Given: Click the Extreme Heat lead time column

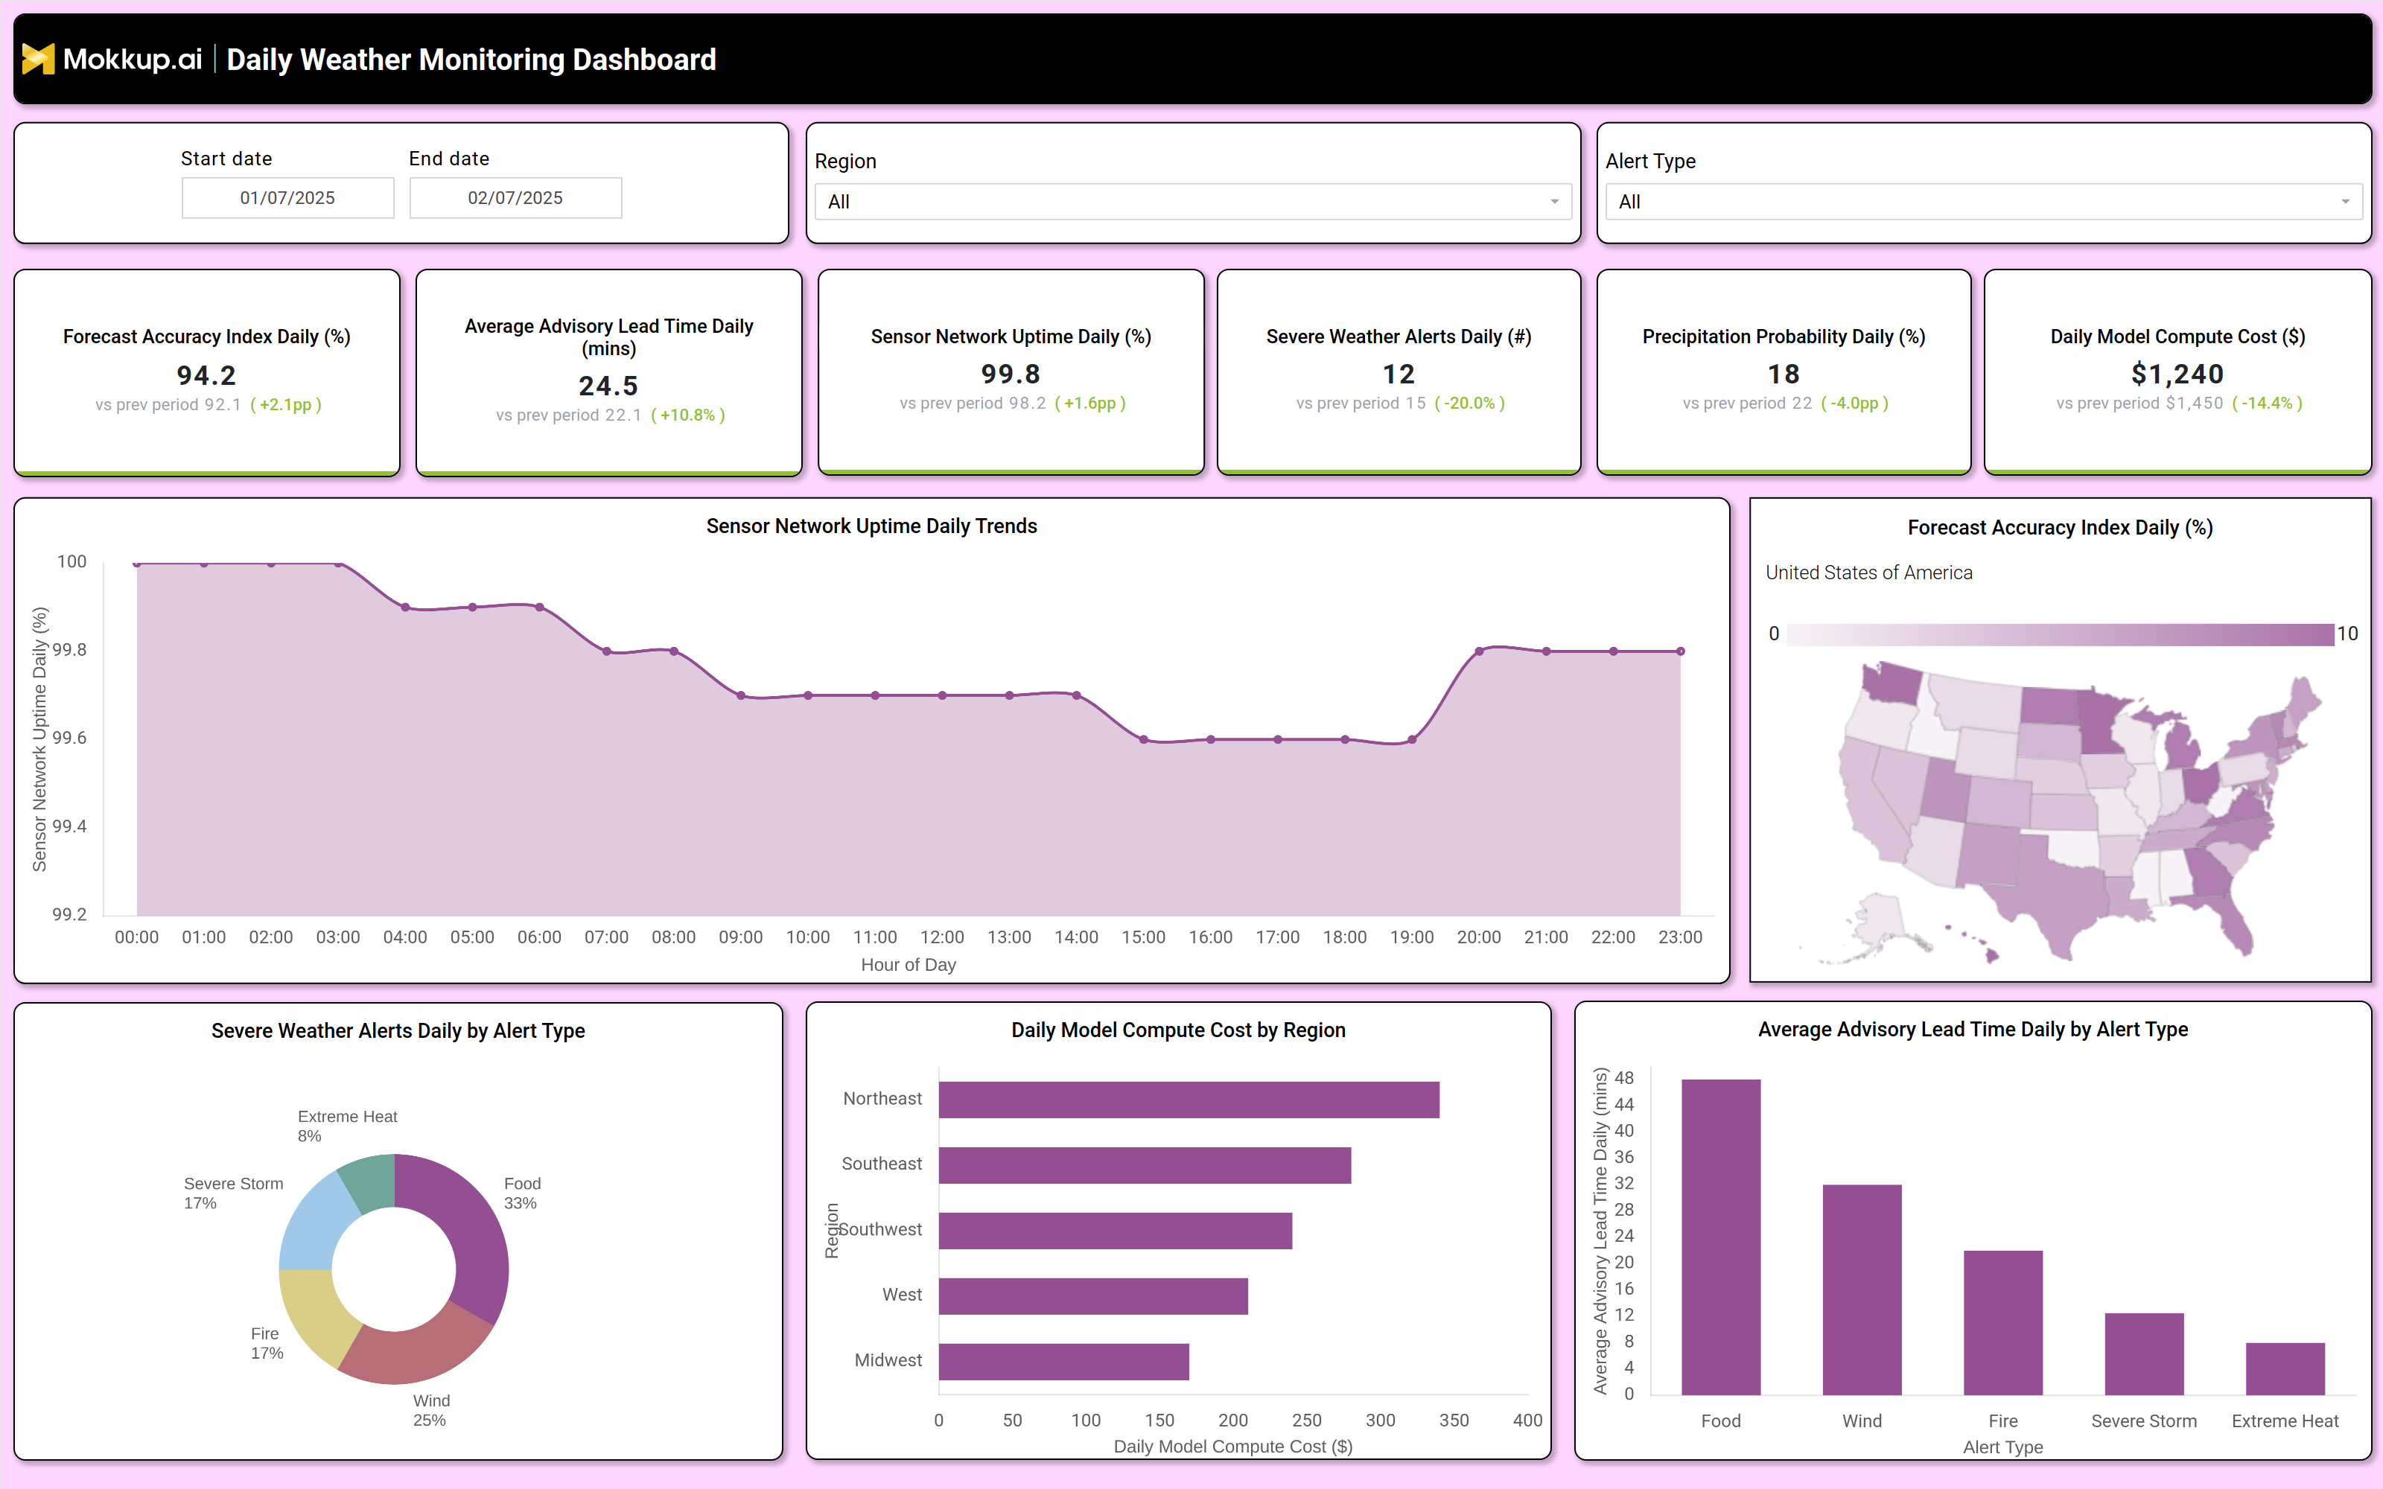Looking at the screenshot, I should coord(2285,1369).
